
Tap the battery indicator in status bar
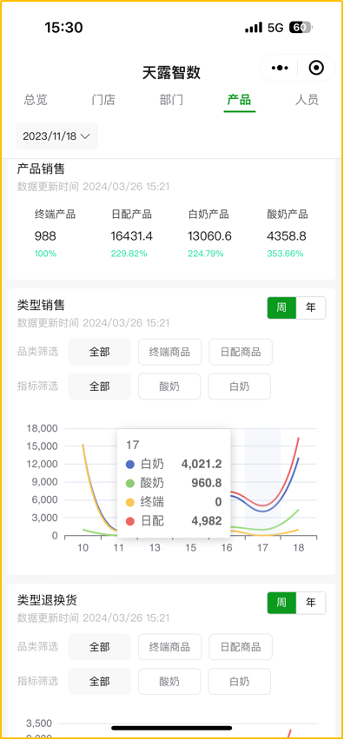pos(300,28)
